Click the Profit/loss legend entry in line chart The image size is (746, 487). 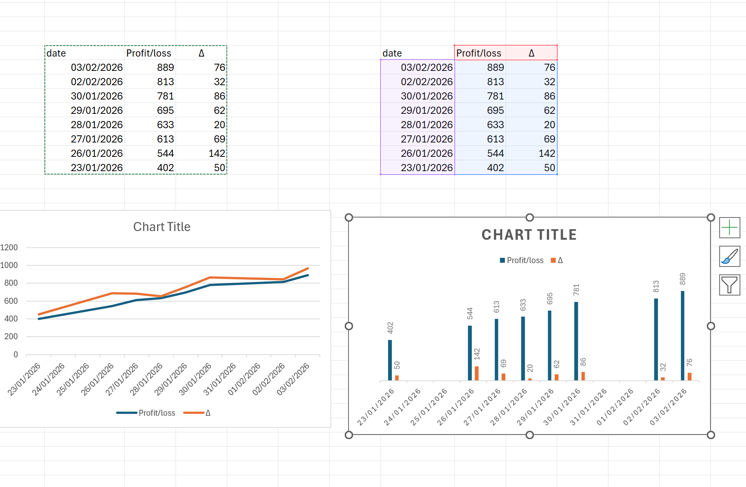click(x=146, y=413)
